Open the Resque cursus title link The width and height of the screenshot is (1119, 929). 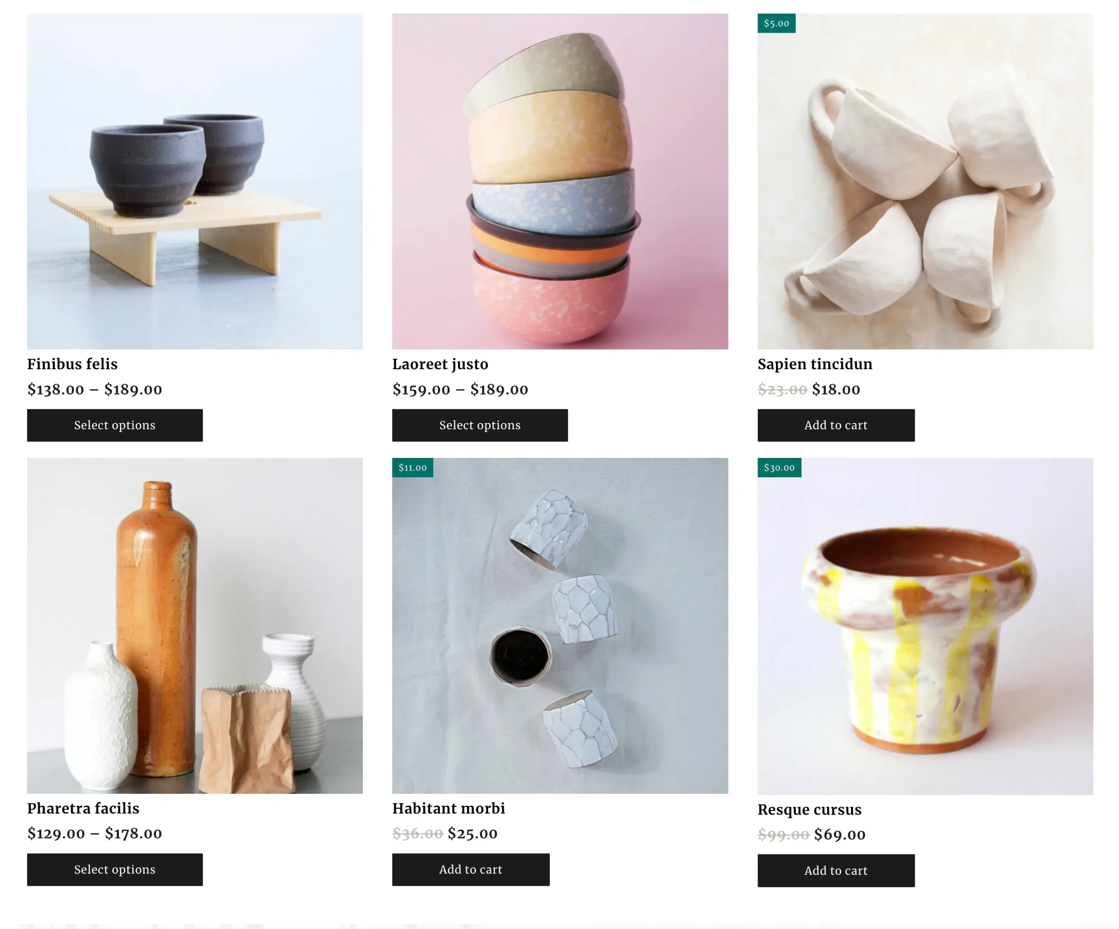tap(810, 810)
